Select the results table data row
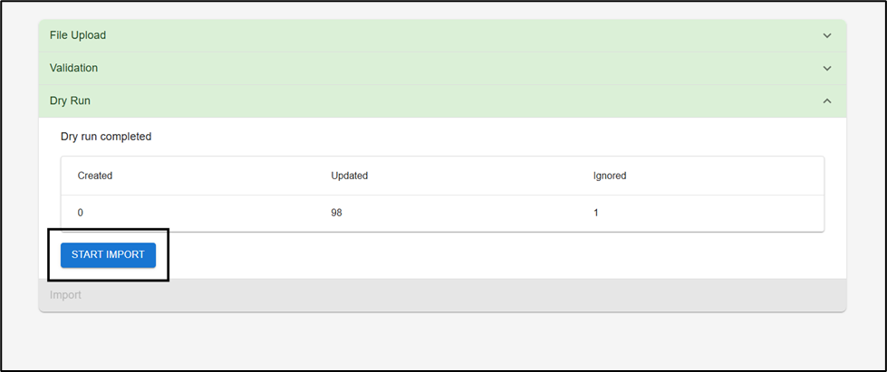Viewport: 887px width, 372px height. pyautogui.click(x=442, y=214)
